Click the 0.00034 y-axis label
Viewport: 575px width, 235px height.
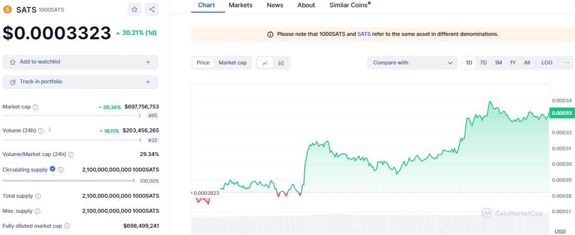click(561, 101)
